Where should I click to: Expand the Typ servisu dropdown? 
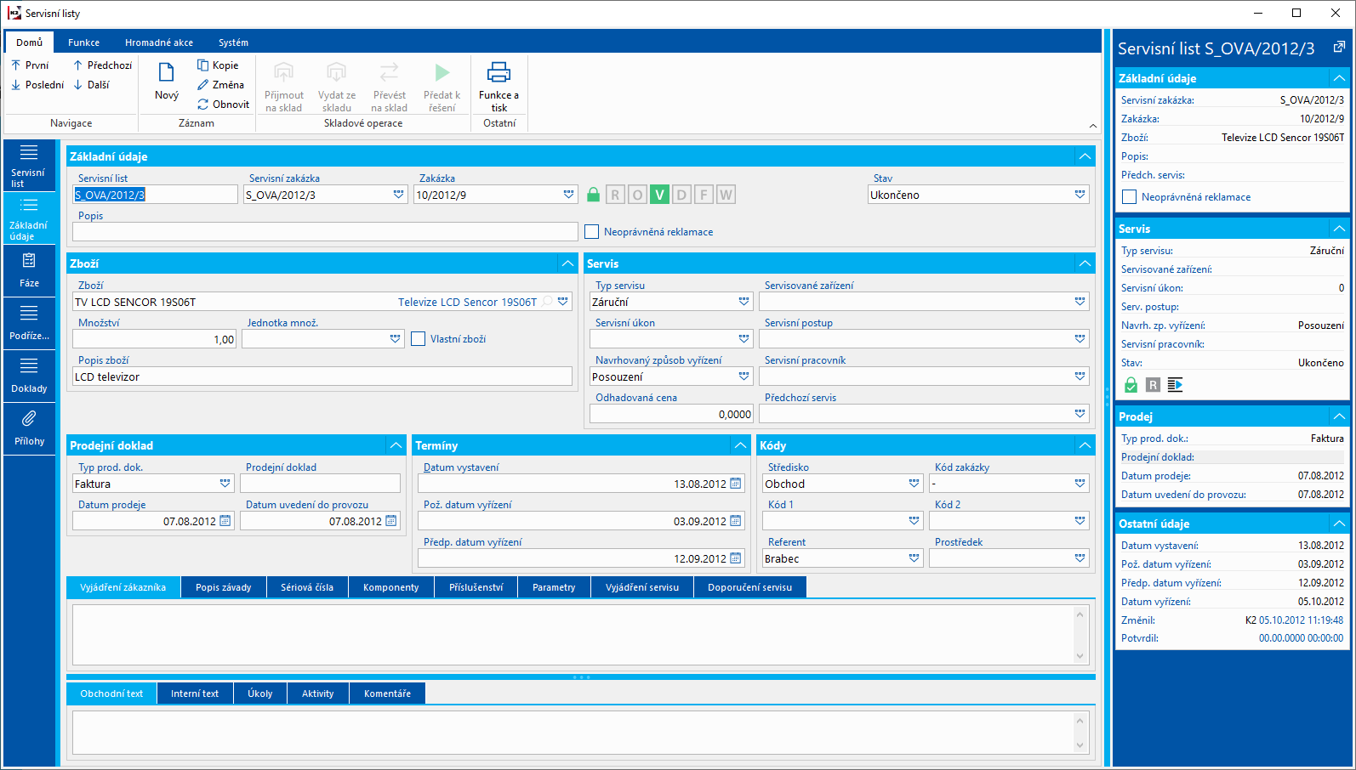pos(744,302)
